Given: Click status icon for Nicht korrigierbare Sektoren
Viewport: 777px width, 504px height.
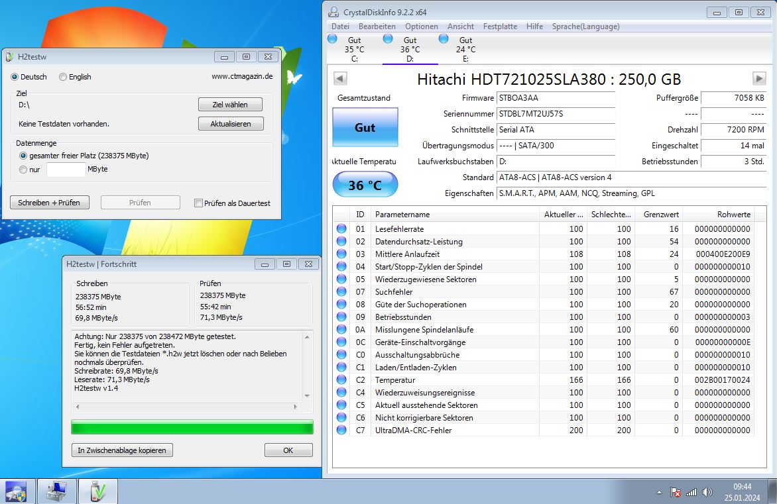Looking at the screenshot, I should 341,417.
